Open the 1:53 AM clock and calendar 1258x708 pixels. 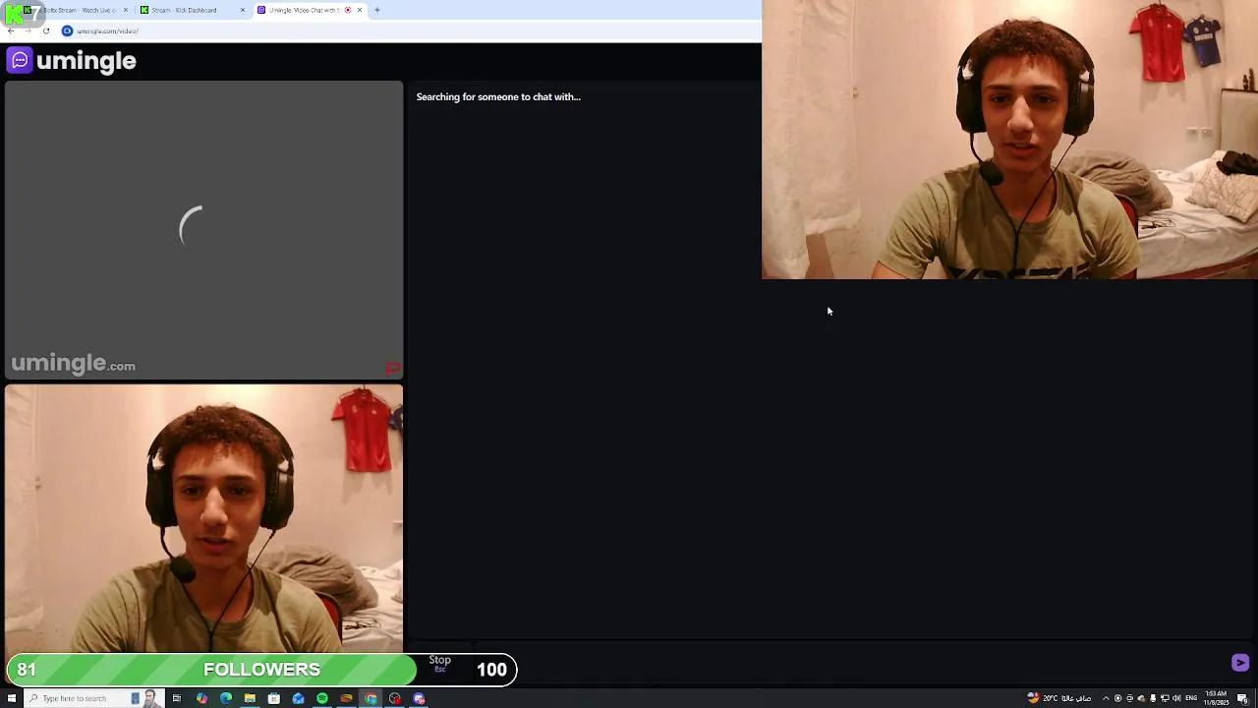coord(1216,698)
